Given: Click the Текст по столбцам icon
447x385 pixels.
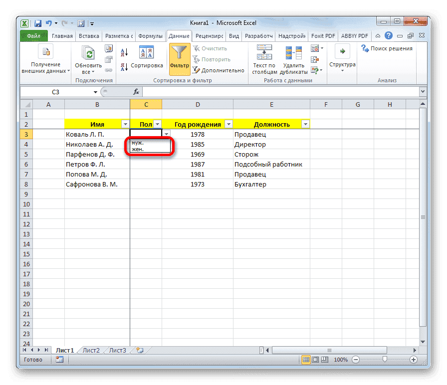Looking at the screenshot, I should click(x=263, y=56).
